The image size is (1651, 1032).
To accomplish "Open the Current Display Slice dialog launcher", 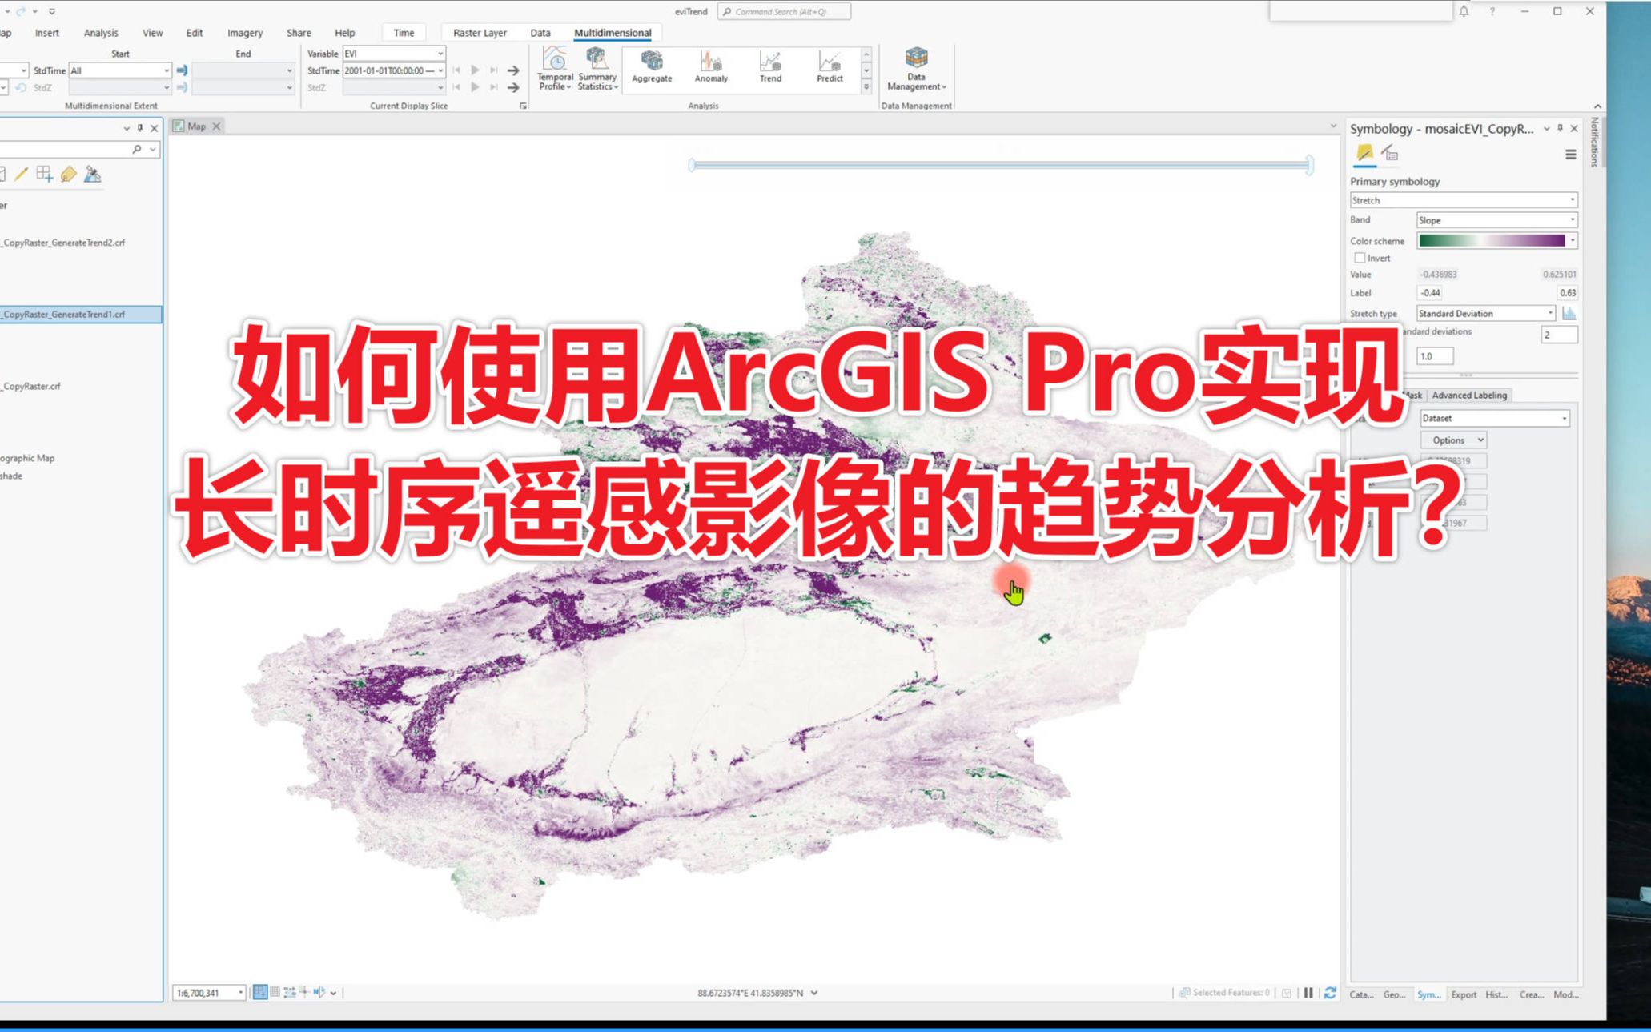I will 523,106.
